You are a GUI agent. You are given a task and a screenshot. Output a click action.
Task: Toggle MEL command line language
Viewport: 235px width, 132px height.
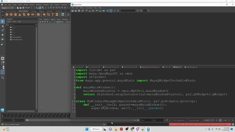tap(104, 124)
